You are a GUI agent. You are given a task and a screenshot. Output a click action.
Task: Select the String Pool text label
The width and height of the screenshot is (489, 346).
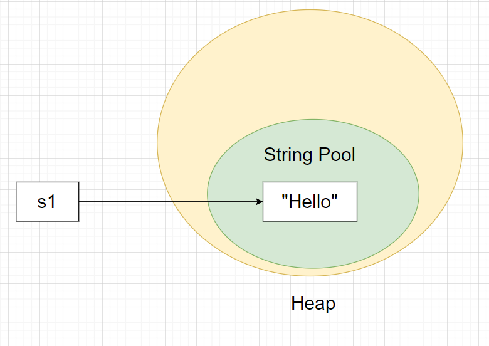coord(309,155)
